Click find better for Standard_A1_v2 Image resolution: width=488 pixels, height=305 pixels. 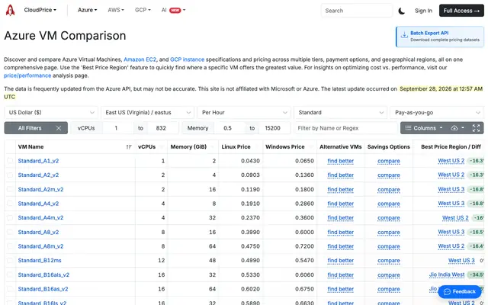[x=341, y=161]
